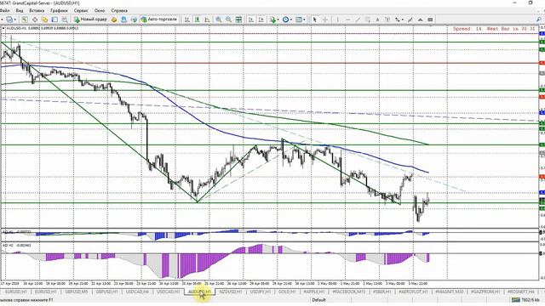
Task: Switch chart to candlesticks mode
Action: click(x=197, y=20)
